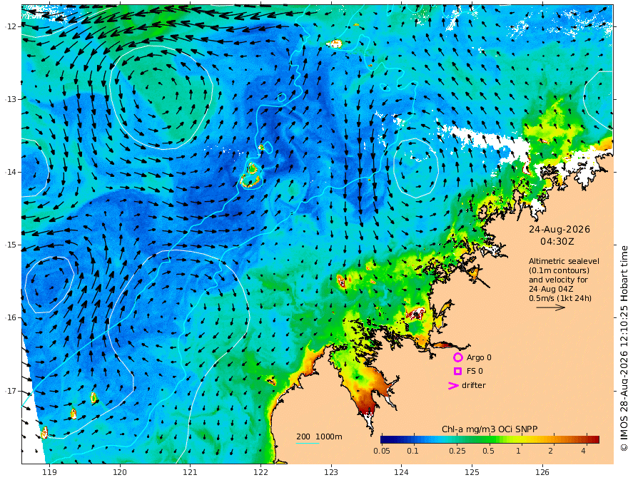The image size is (628, 485).
Task: Click the magenta drifter arrow legend icon
Action: (x=453, y=386)
